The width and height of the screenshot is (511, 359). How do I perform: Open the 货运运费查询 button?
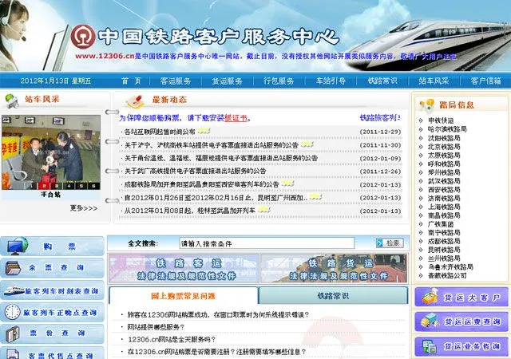pyautogui.click(x=461, y=322)
